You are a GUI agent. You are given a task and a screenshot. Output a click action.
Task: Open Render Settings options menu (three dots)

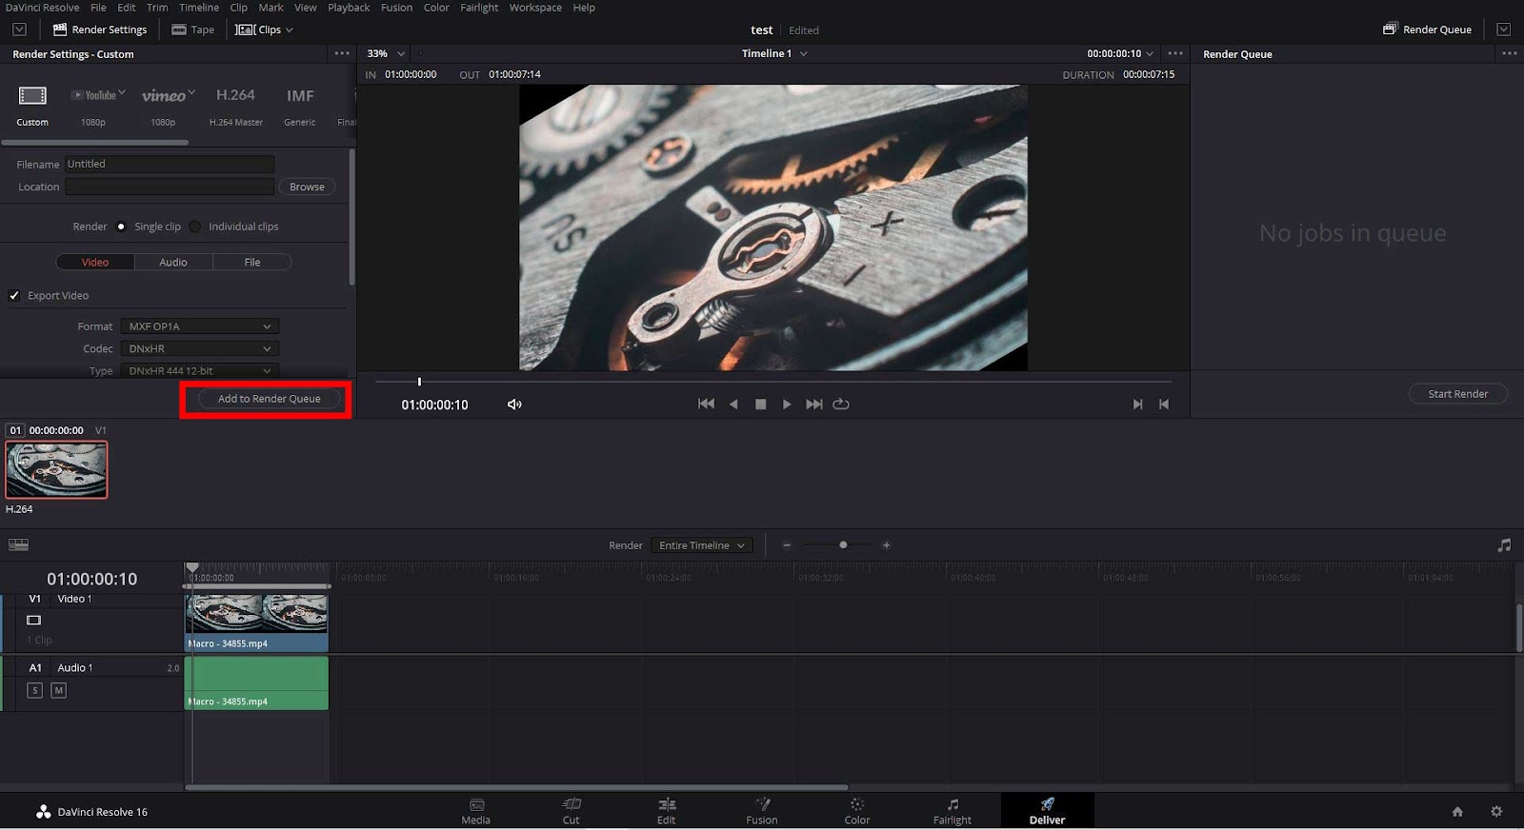(x=342, y=53)
